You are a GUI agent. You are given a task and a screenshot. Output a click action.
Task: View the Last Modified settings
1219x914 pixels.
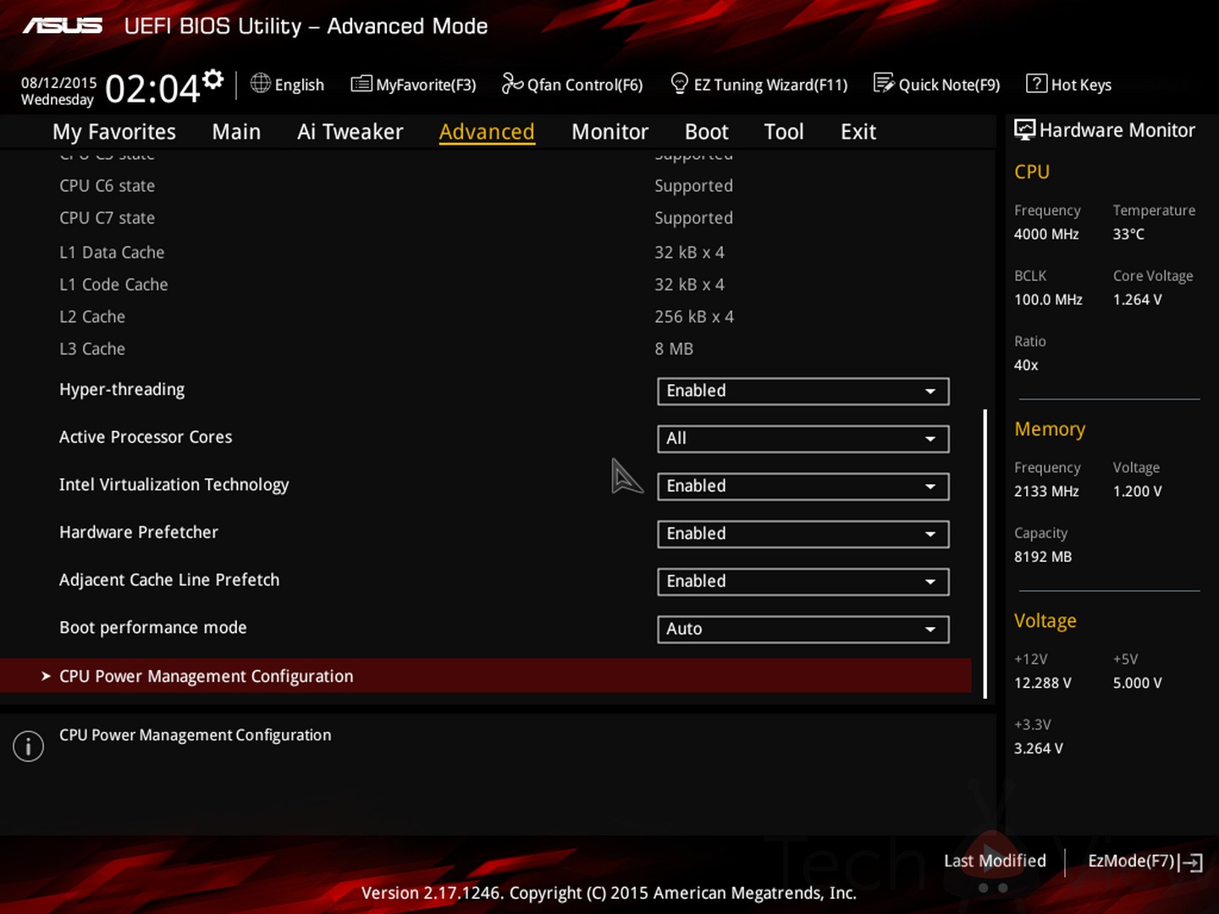tap(995, 861)
